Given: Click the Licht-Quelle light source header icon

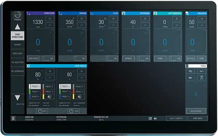Looking at the screenshot, I should coord(28,66).
